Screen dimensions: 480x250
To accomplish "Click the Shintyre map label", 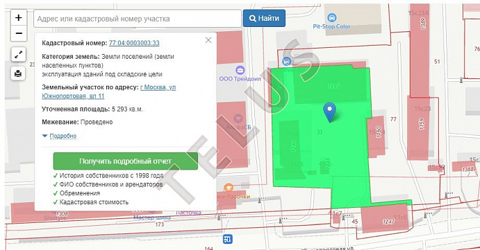I will pyautogui.click(x=55, y=218).
